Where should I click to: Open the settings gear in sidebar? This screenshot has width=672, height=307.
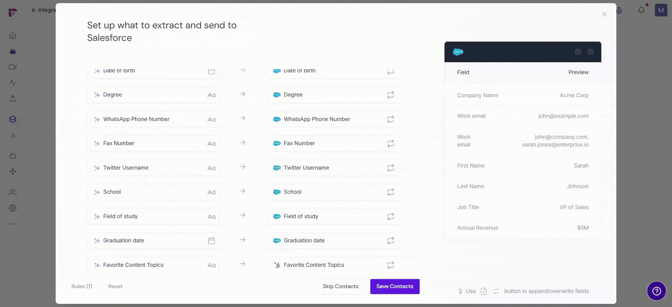13,208
